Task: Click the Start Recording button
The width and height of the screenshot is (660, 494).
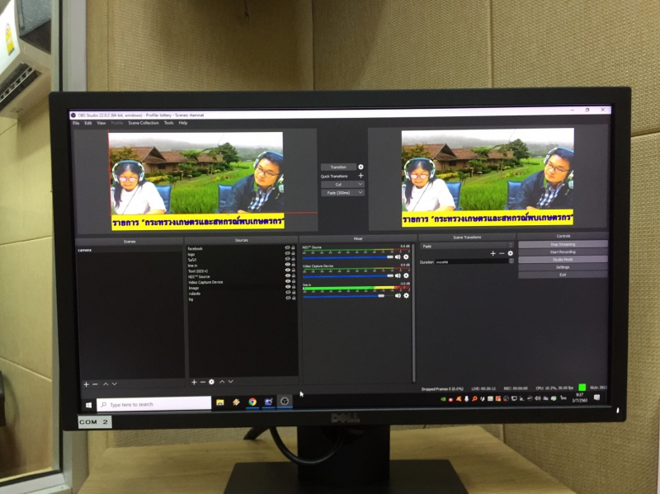Action: (563, 252)
